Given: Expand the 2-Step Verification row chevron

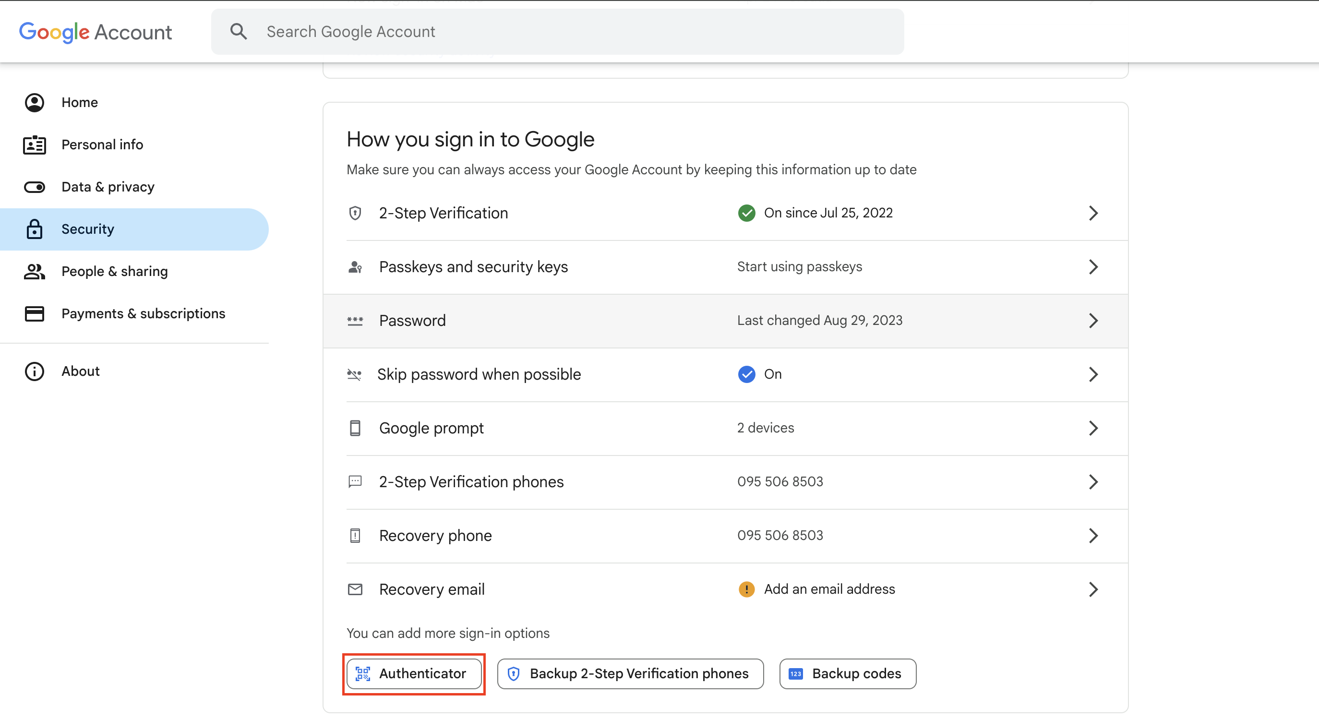Looking at the screenshot, I should (x=1093, y=213).
